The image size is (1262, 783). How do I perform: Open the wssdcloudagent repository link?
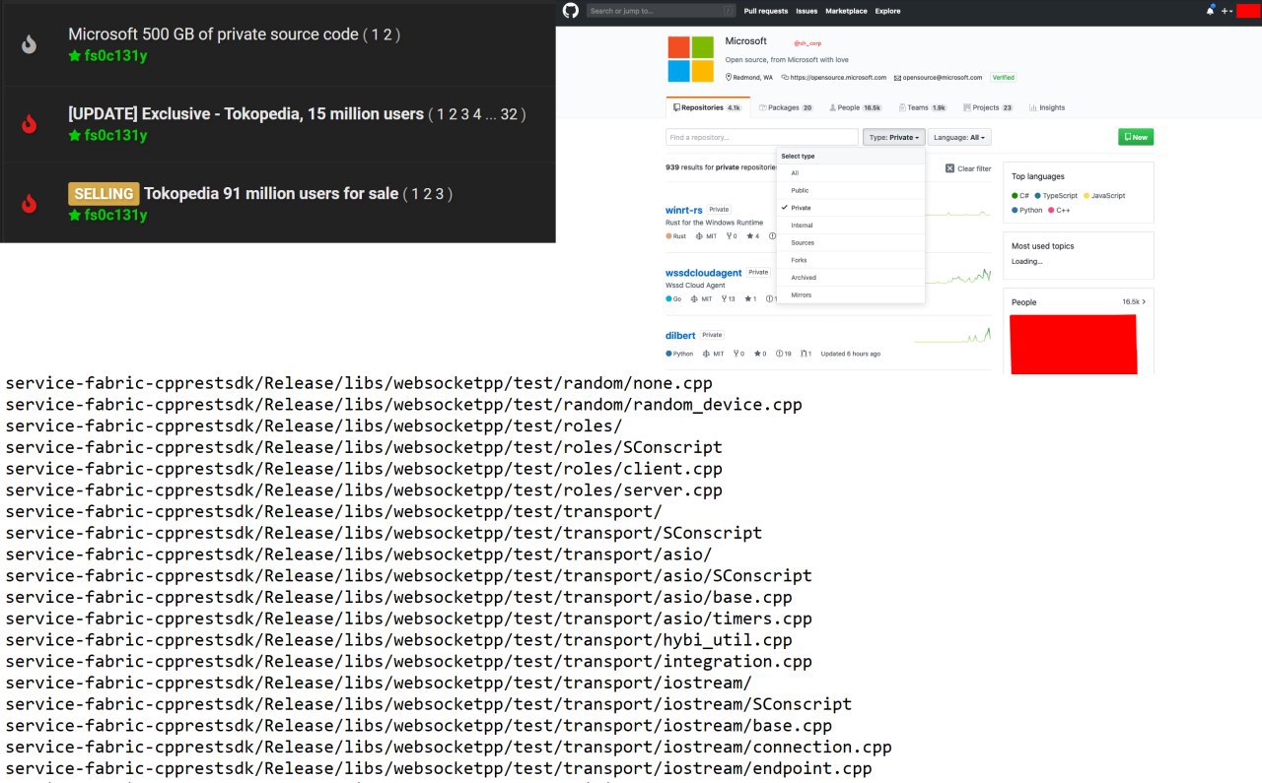point(704,273)
